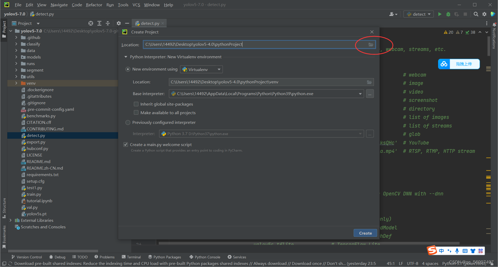Click Project panel horizontal scrollbar

[x=53, y=251]
